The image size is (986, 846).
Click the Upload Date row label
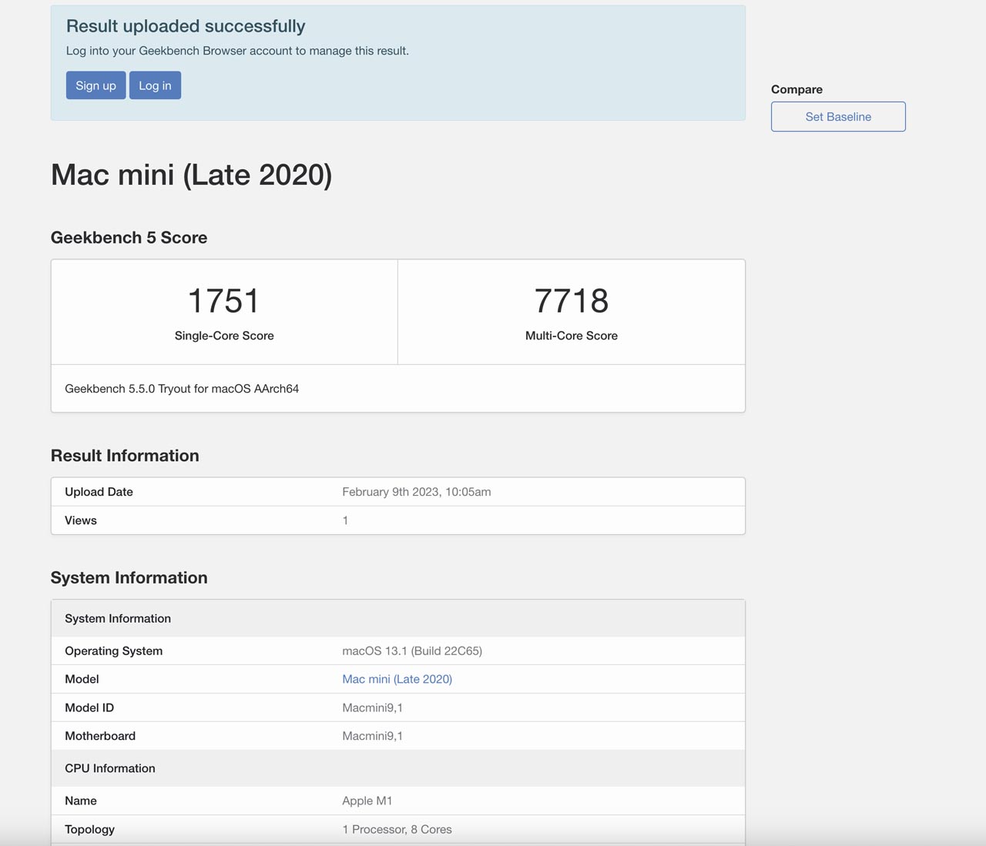[99, 492]
